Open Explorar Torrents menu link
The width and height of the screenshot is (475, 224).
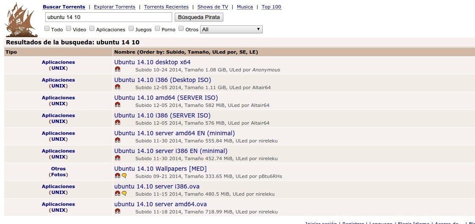pos(115,7)
